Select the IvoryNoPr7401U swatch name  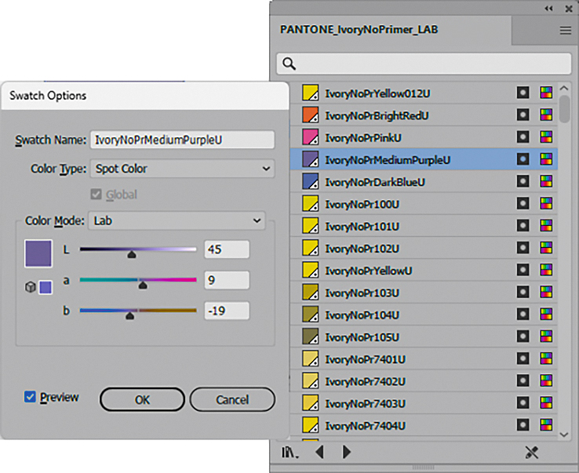365,359
